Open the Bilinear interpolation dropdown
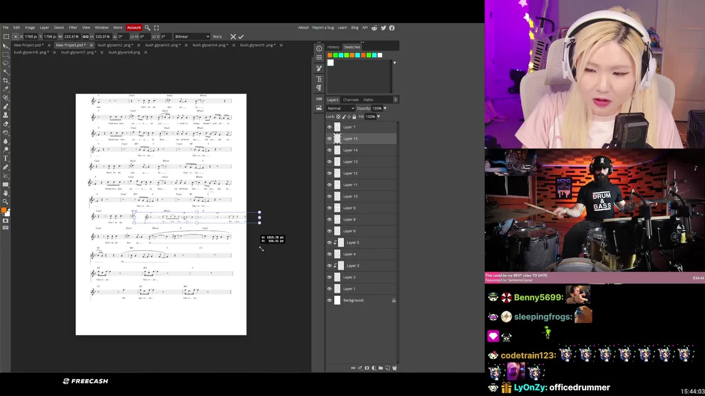The width and height of the screenshot is (705, 396). coord(192,36)
